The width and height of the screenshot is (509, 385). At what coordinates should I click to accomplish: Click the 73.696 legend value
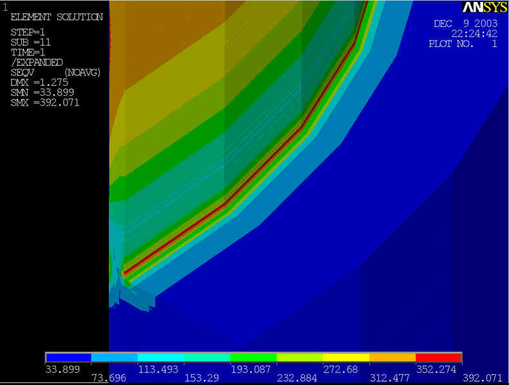coord(109,378)
